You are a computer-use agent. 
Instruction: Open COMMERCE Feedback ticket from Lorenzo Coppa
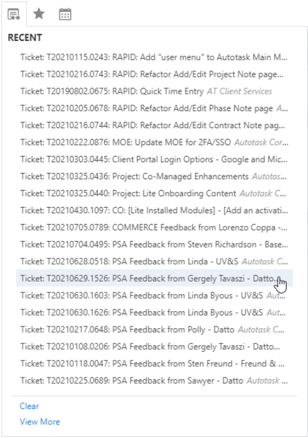tap(154, 228)
